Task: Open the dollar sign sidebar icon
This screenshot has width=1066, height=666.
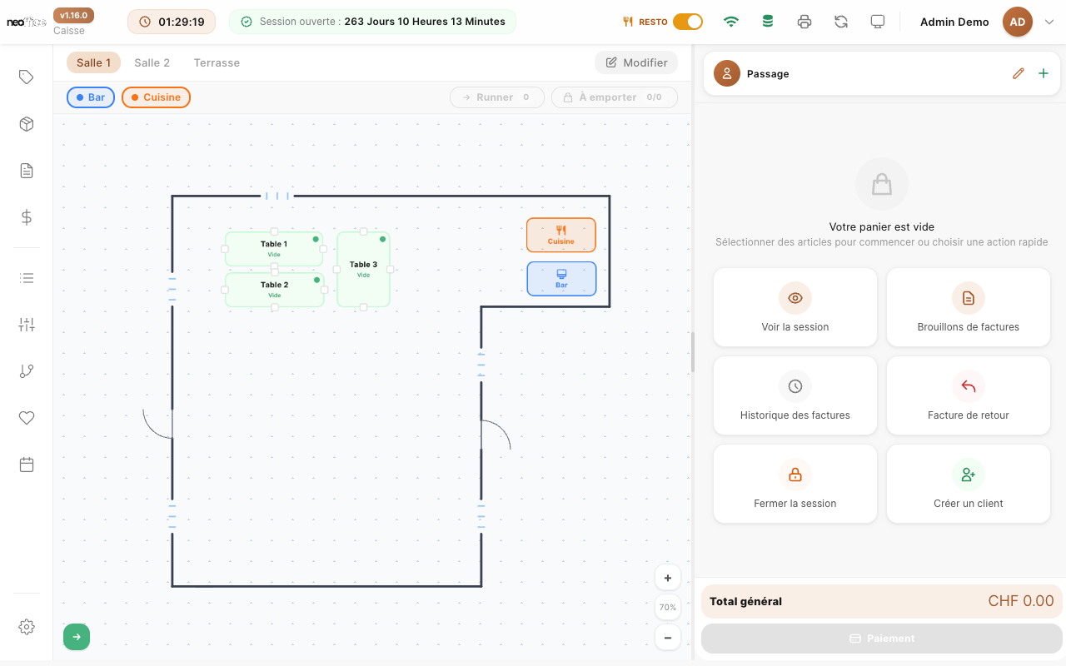Action: point(27,217)
